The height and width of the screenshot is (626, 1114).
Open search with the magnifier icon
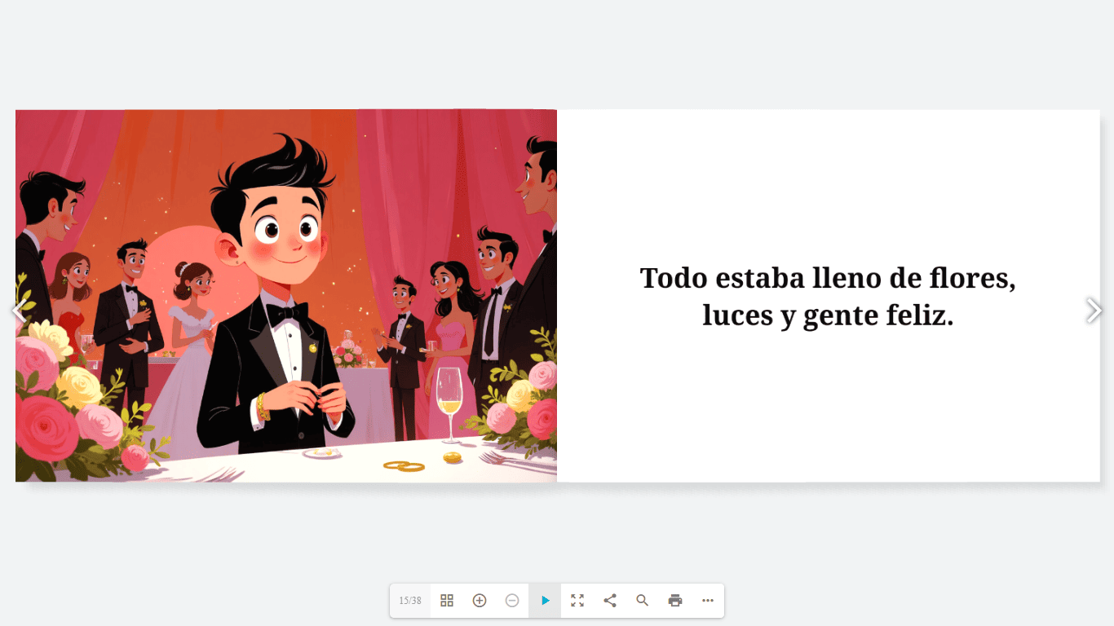643,601
